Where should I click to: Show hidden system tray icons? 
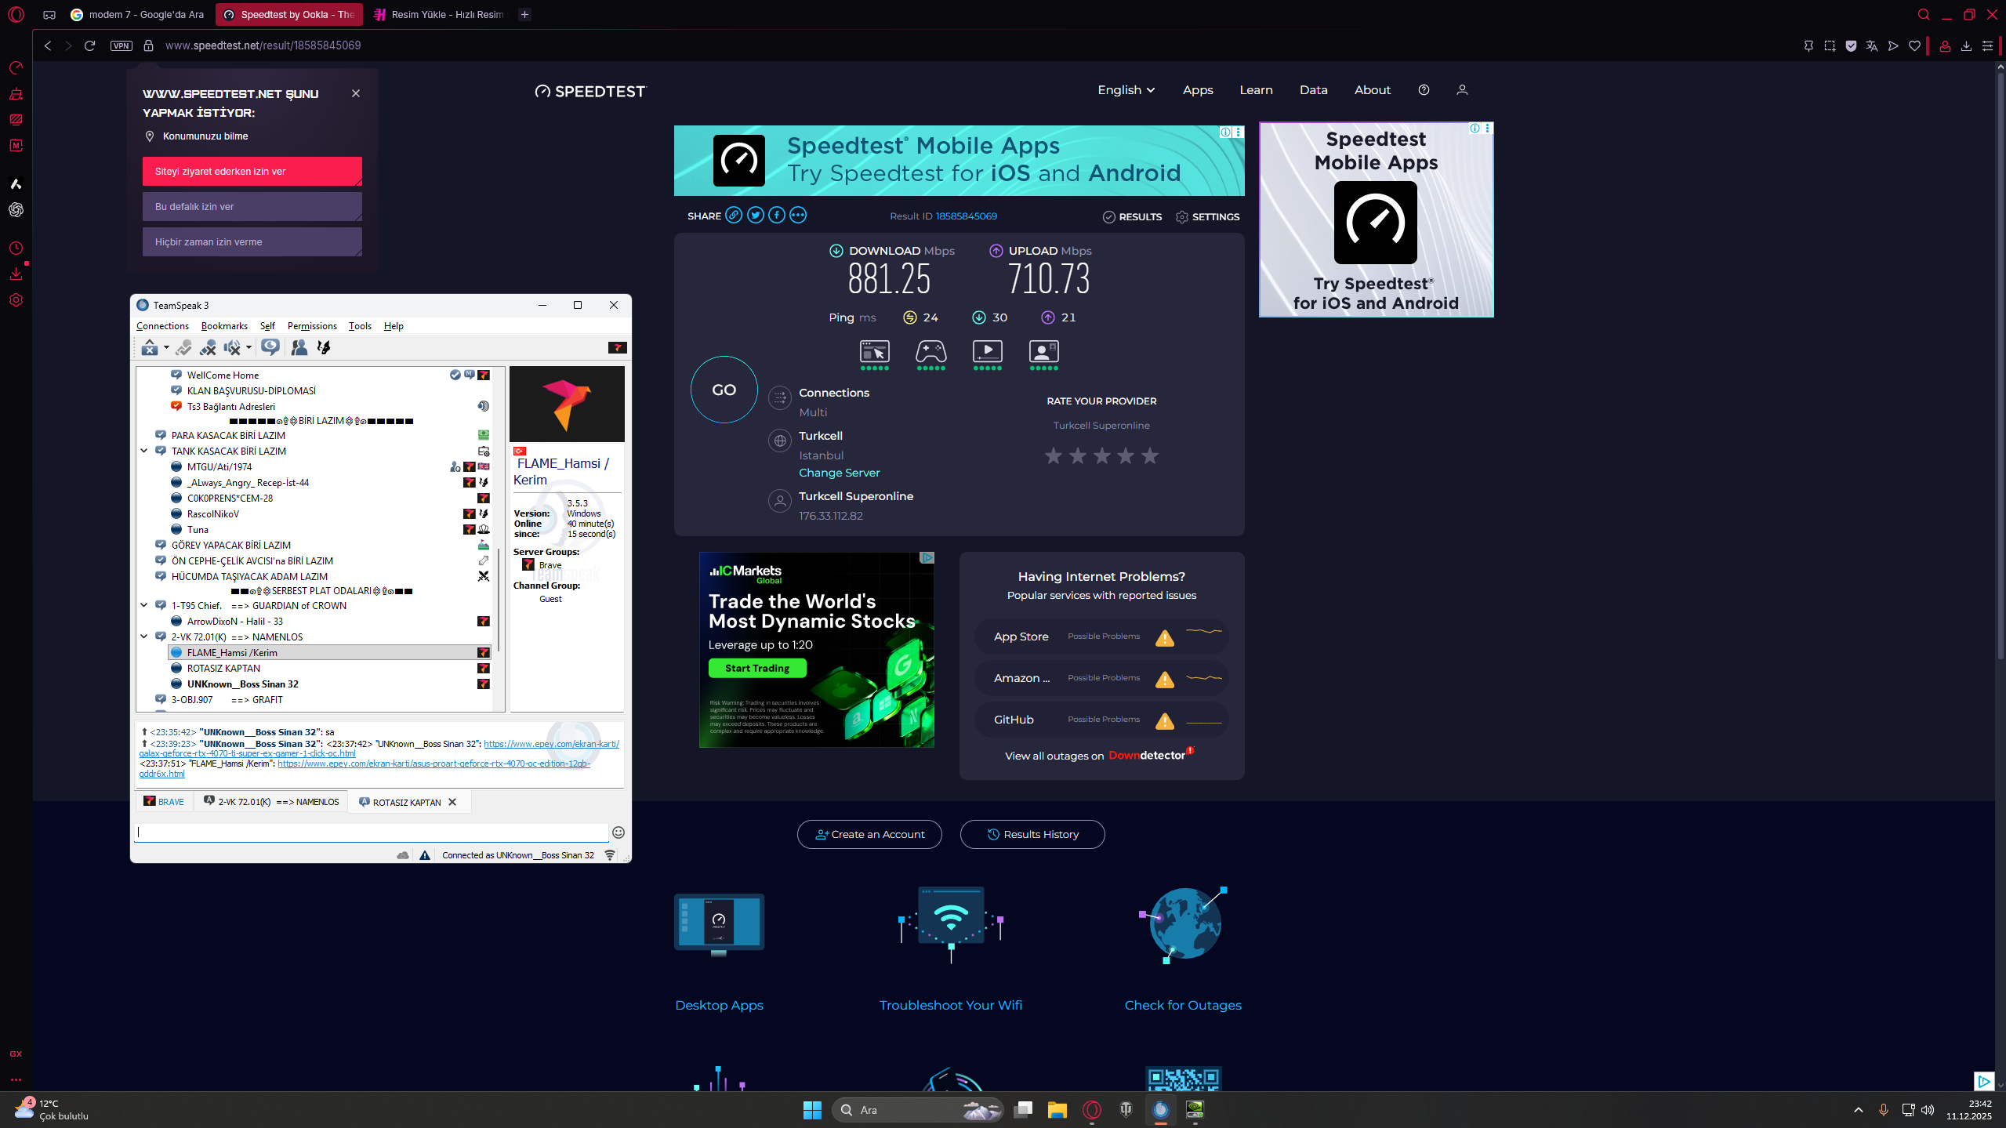coord(1859,1109)
